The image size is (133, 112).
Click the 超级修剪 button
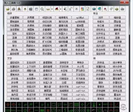[x=15, y=54]
